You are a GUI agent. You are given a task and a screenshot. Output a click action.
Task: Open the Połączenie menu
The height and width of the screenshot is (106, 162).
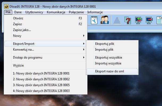(x=76, y=12)
